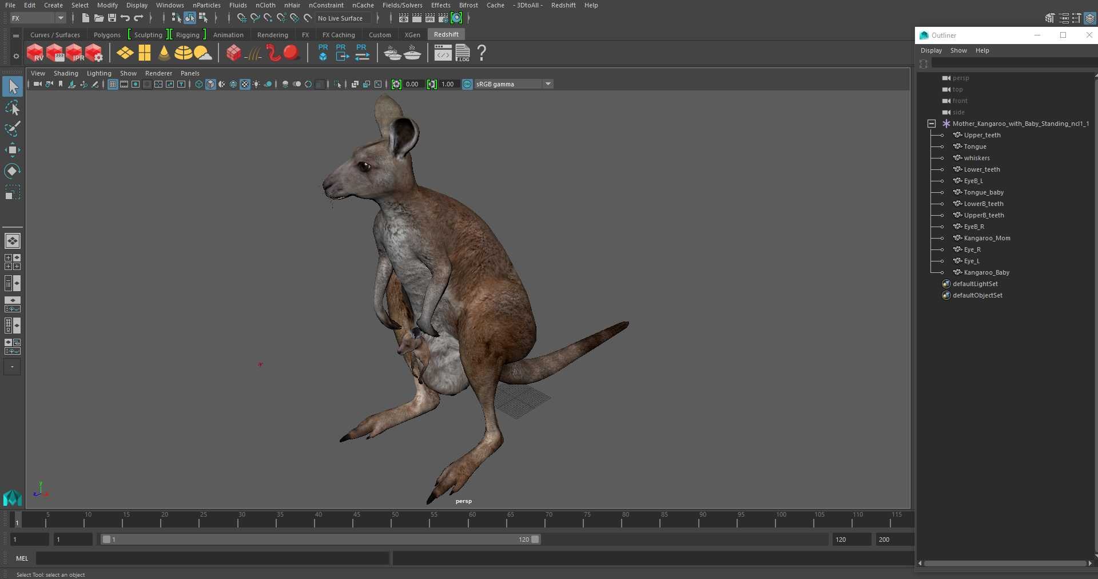Open the Outliner Help menu
Screen dimensions: 1098x579
coord(982,50)
